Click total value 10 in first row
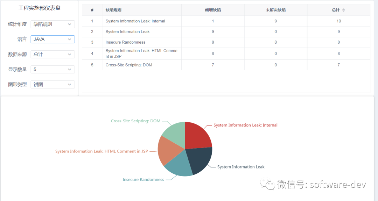 339,21
